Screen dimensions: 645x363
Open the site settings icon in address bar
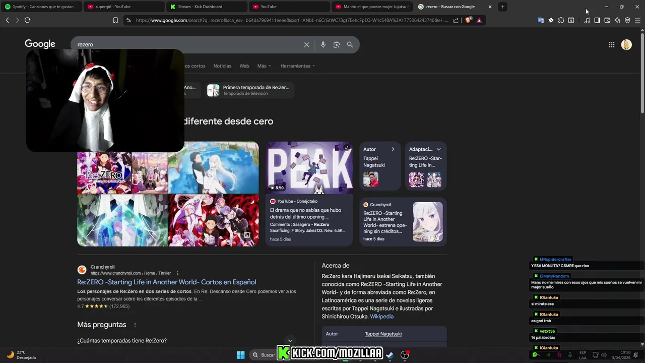click(x=128, y=20)
